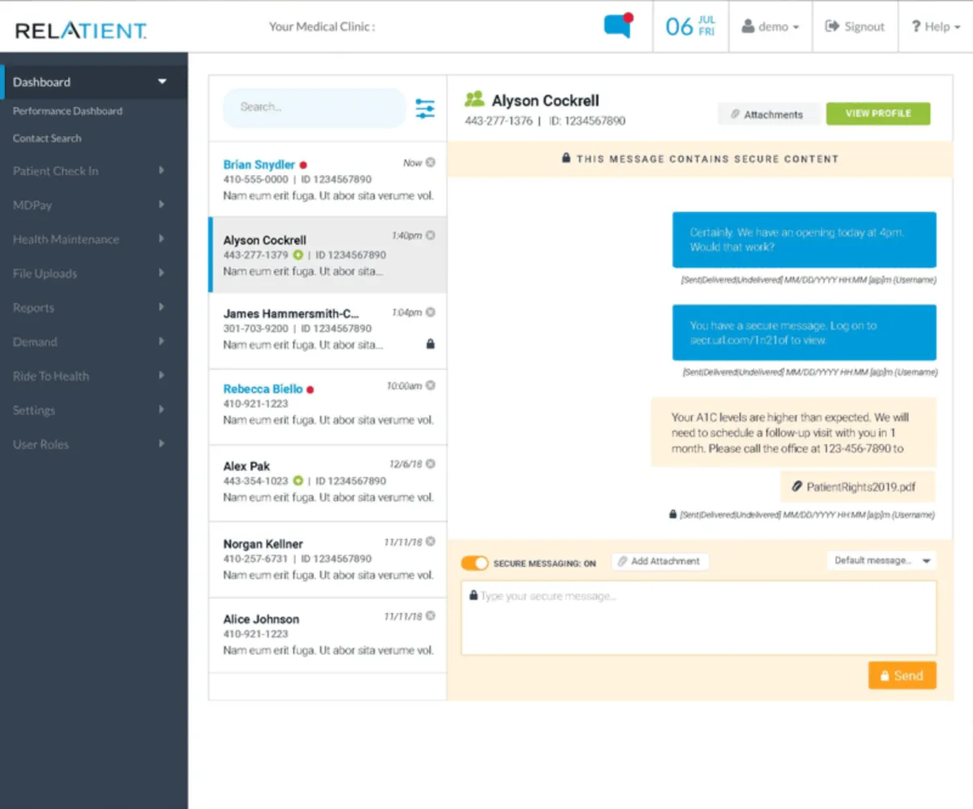The image size is (973, 809).
Task: Click the Signout button
Action: [855, 27]
